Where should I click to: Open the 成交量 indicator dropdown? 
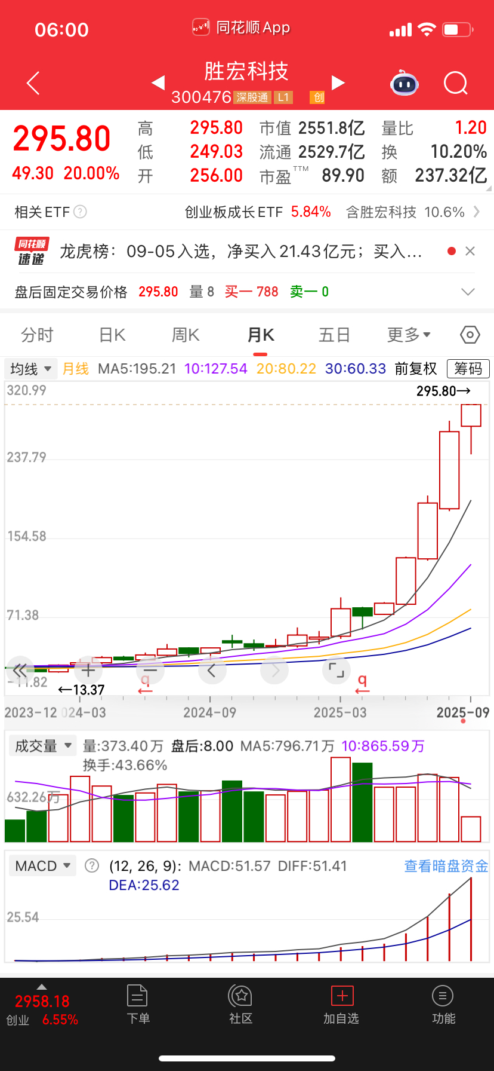click(x=42, y=746)
